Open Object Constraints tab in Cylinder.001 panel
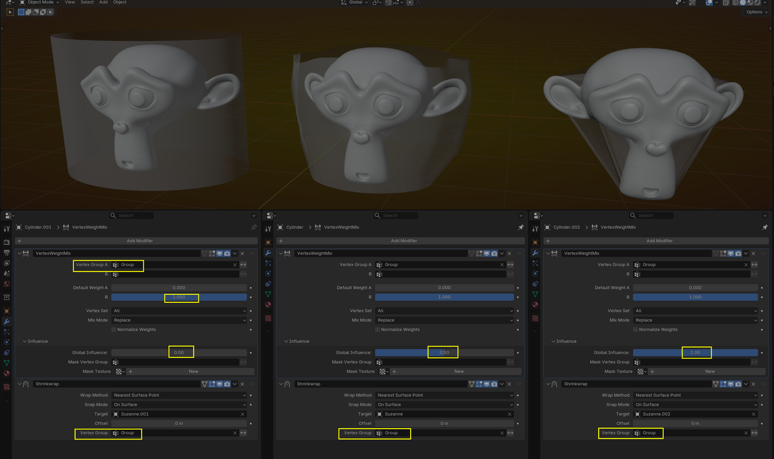774x459 pixels. click(x=7, y=353)
